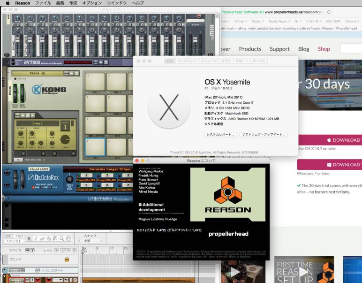Viewport: 362px width, 283px height.
Task: Open Kong TR404 patch browser folder icon
Action: (72, 73)
